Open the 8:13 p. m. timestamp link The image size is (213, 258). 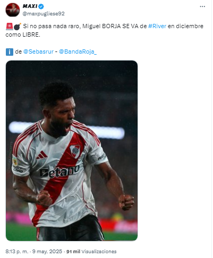(17, 252)
